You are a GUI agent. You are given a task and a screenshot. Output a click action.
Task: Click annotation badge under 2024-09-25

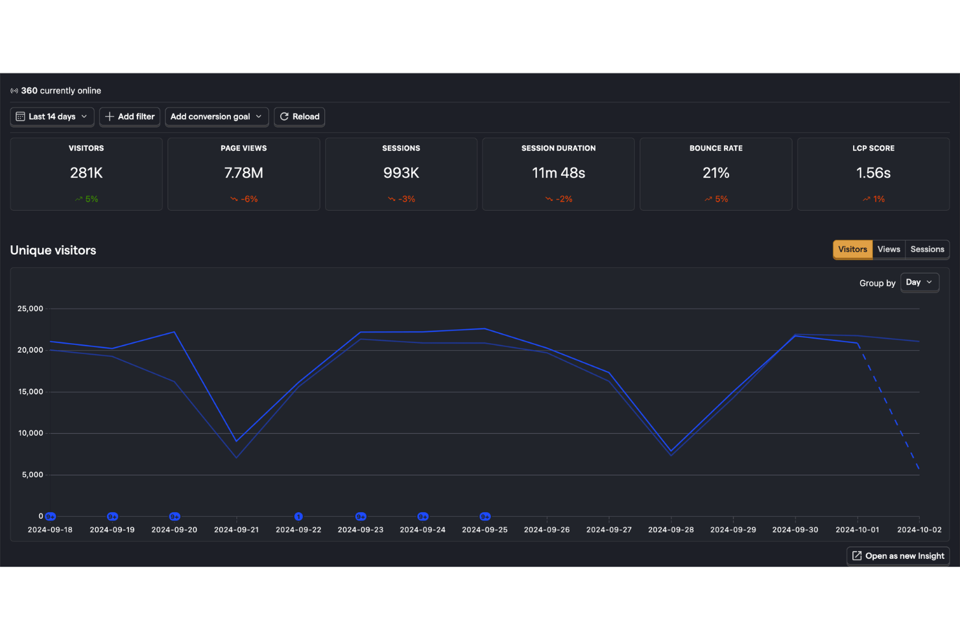(485, 516)
